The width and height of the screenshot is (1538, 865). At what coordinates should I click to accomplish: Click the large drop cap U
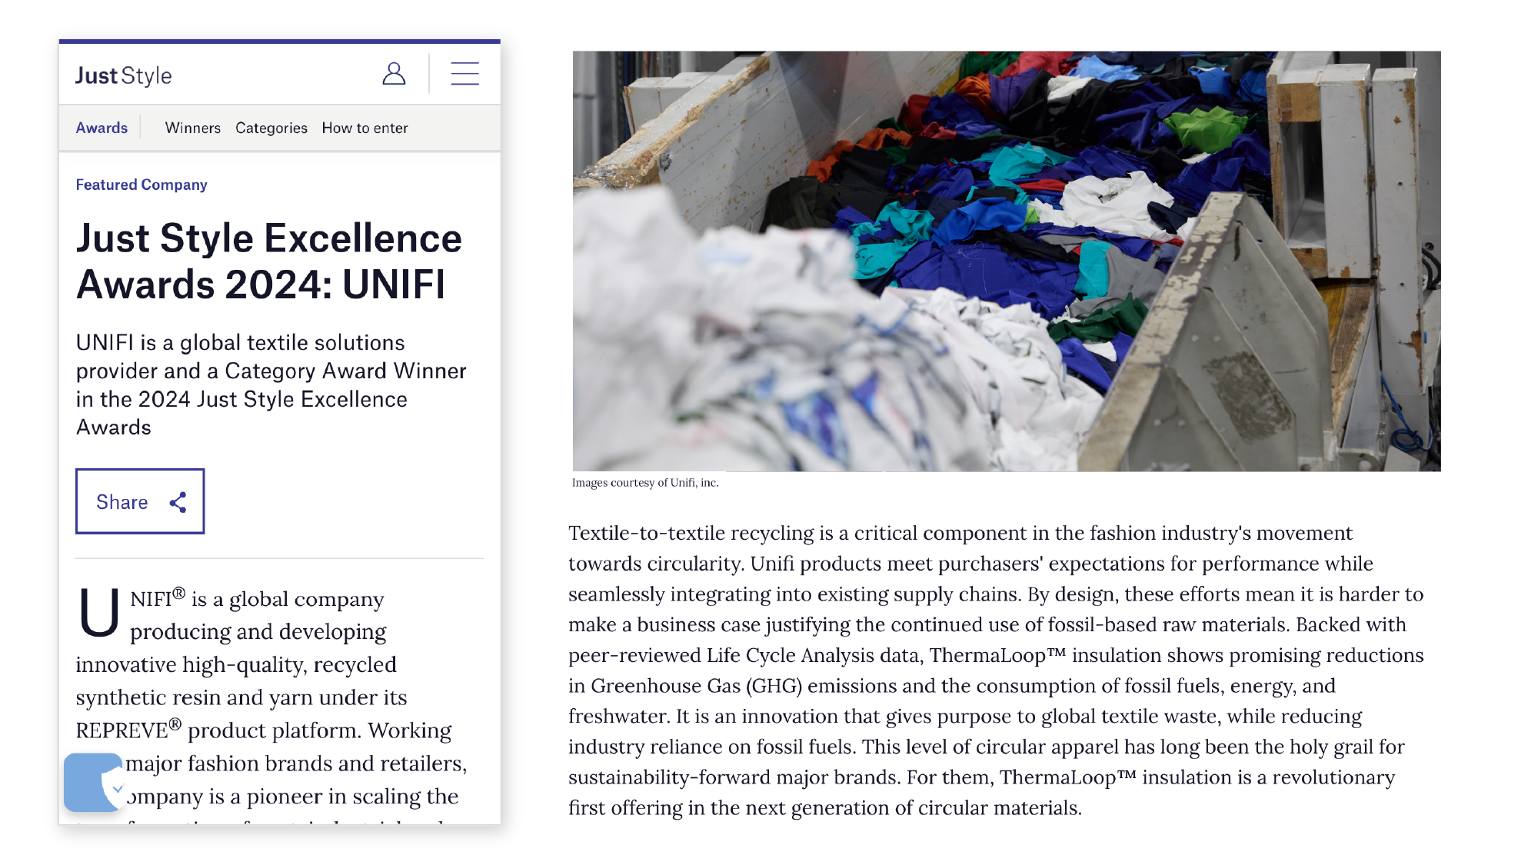coord(100,613)
